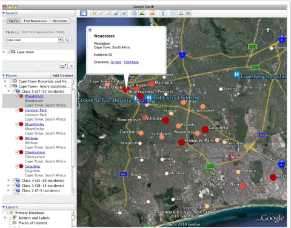Toggle Cape Town Hospitals folder checkbox

11,81
